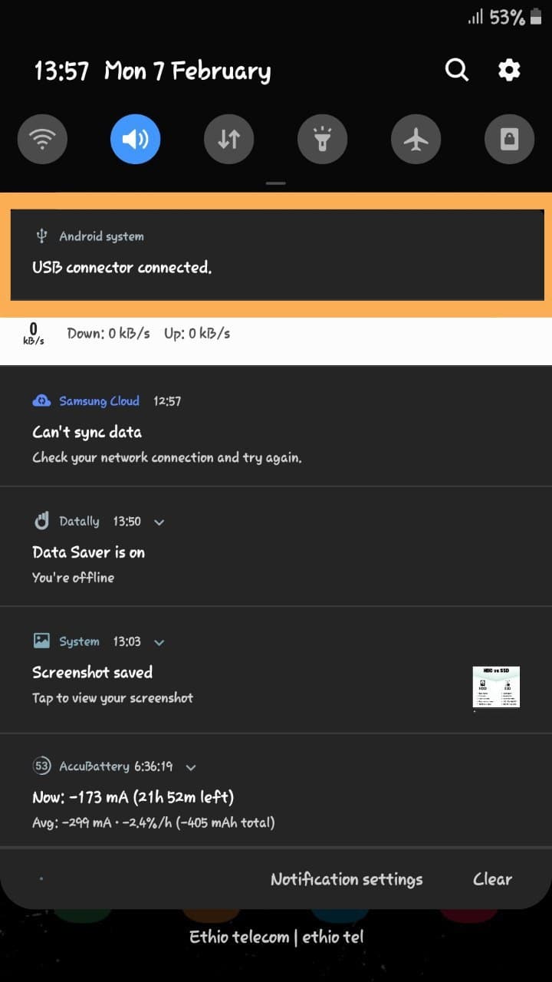The width and height of the screenshot is (552, 982).
Task: Tap the AccuBattery 53 percent icon
Action: tap(41, 766)
